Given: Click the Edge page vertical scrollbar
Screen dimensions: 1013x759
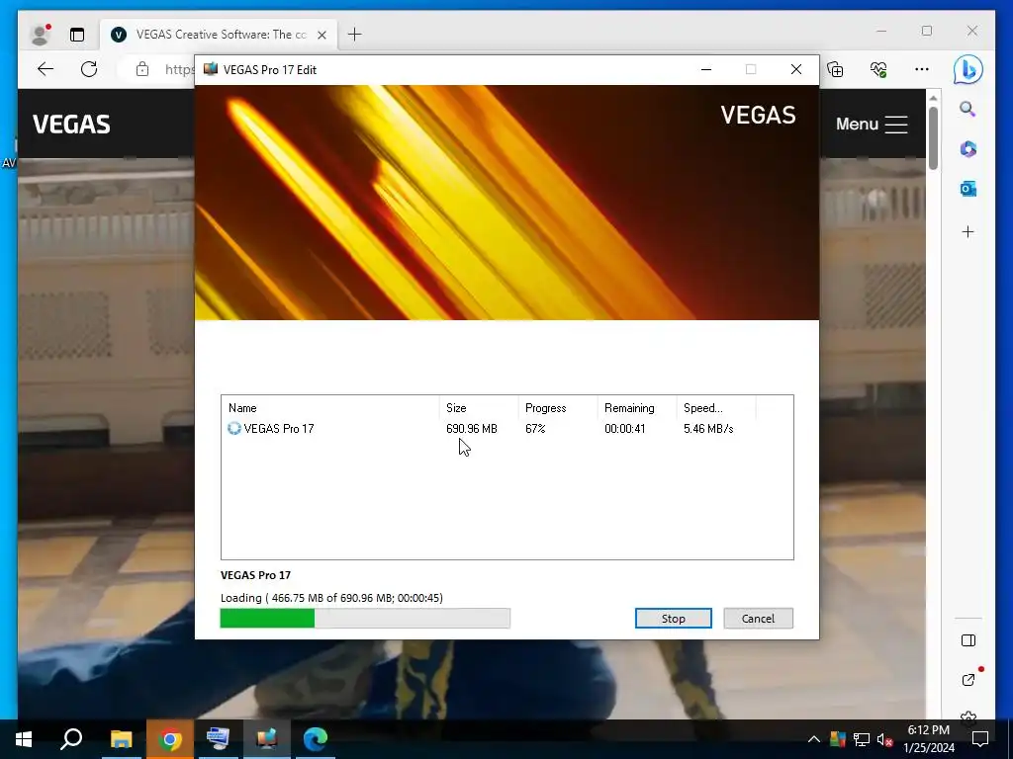Looking at the screenshot, I should pos(933,138).
